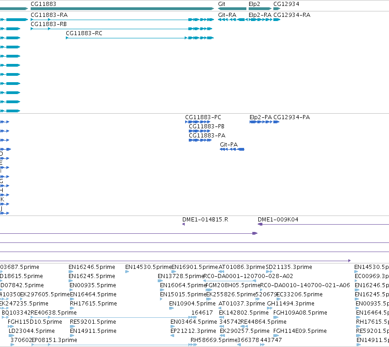Click the BQ103342 EST label

(x=16, y=313)
